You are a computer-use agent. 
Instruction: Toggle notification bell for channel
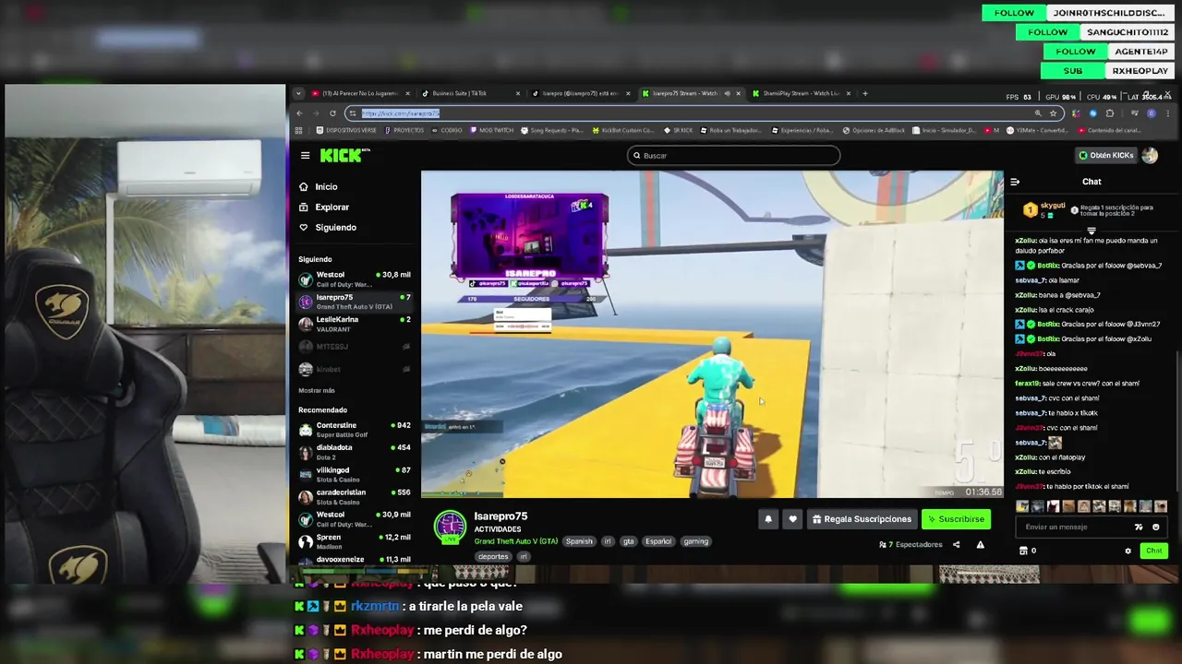767,519
